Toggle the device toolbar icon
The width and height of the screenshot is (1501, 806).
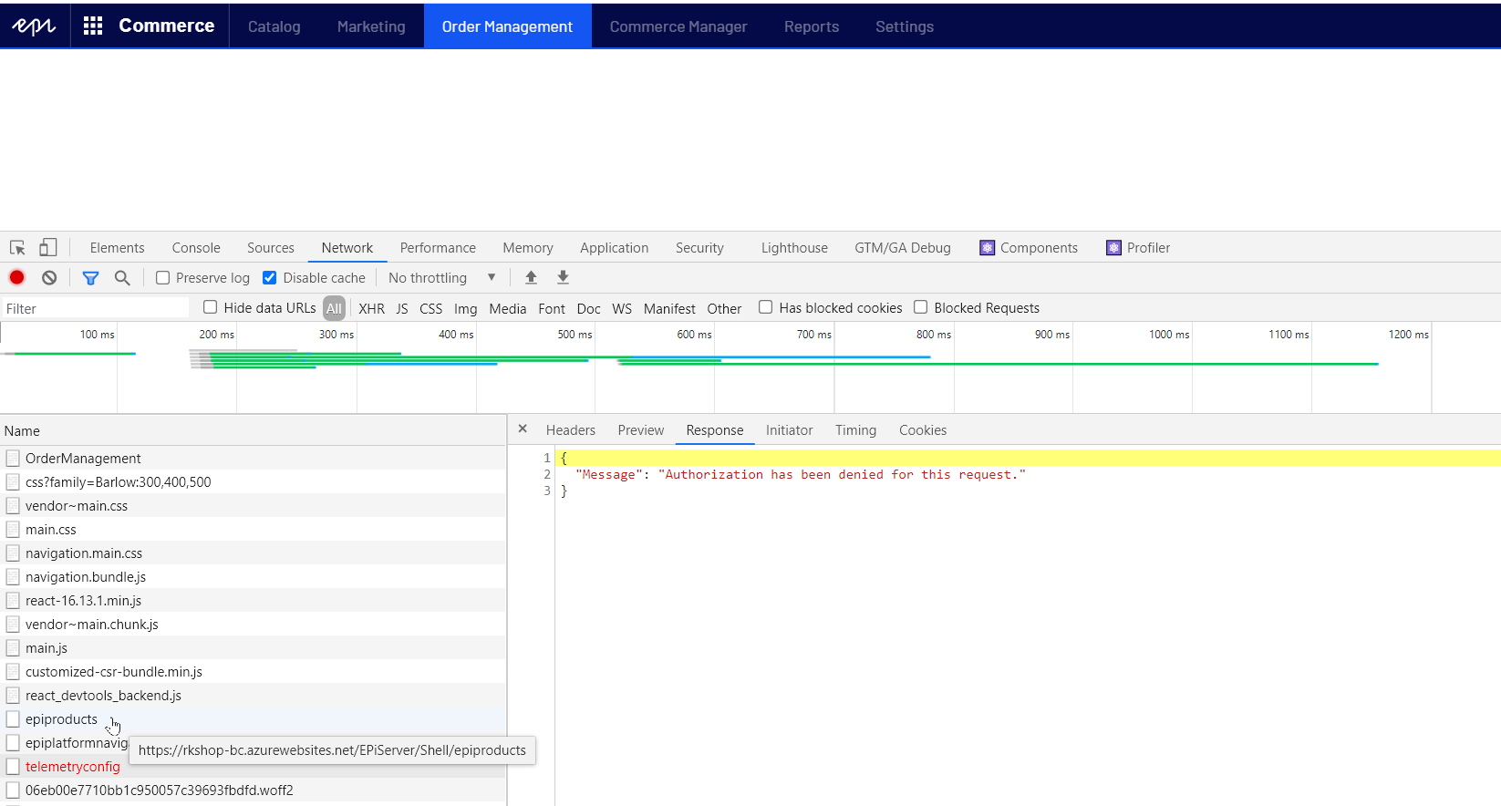[x=47, y=248]
